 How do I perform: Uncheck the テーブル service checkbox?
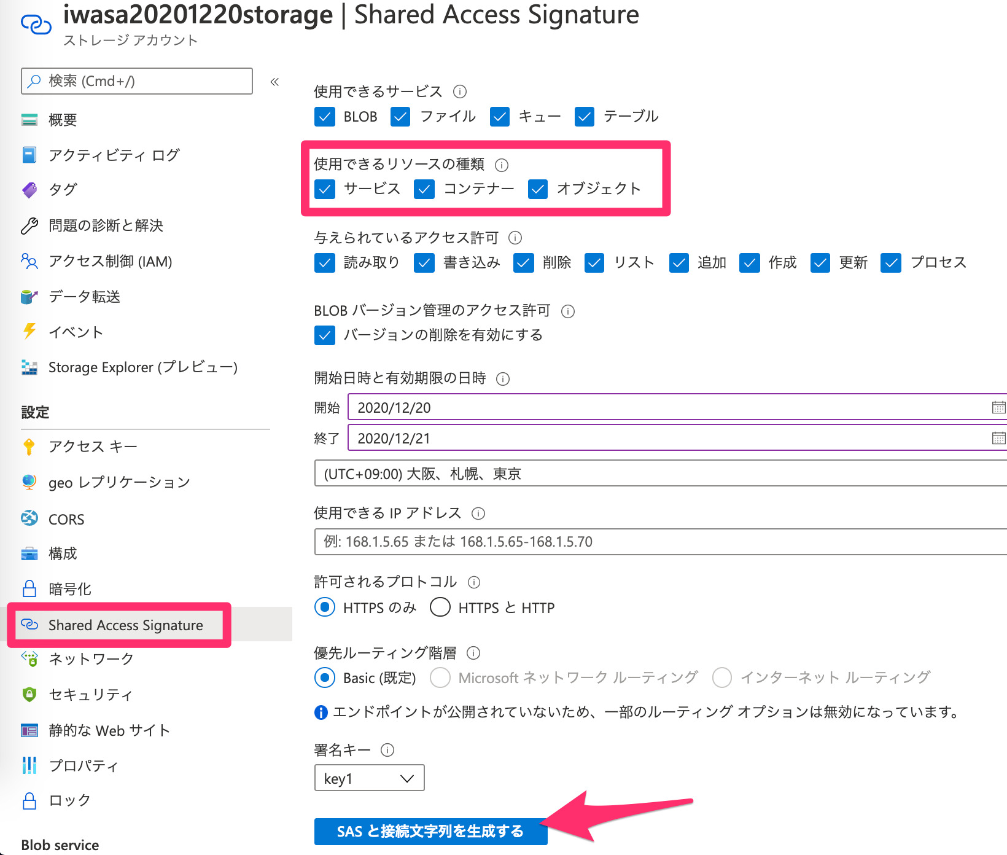coord(585,117)
